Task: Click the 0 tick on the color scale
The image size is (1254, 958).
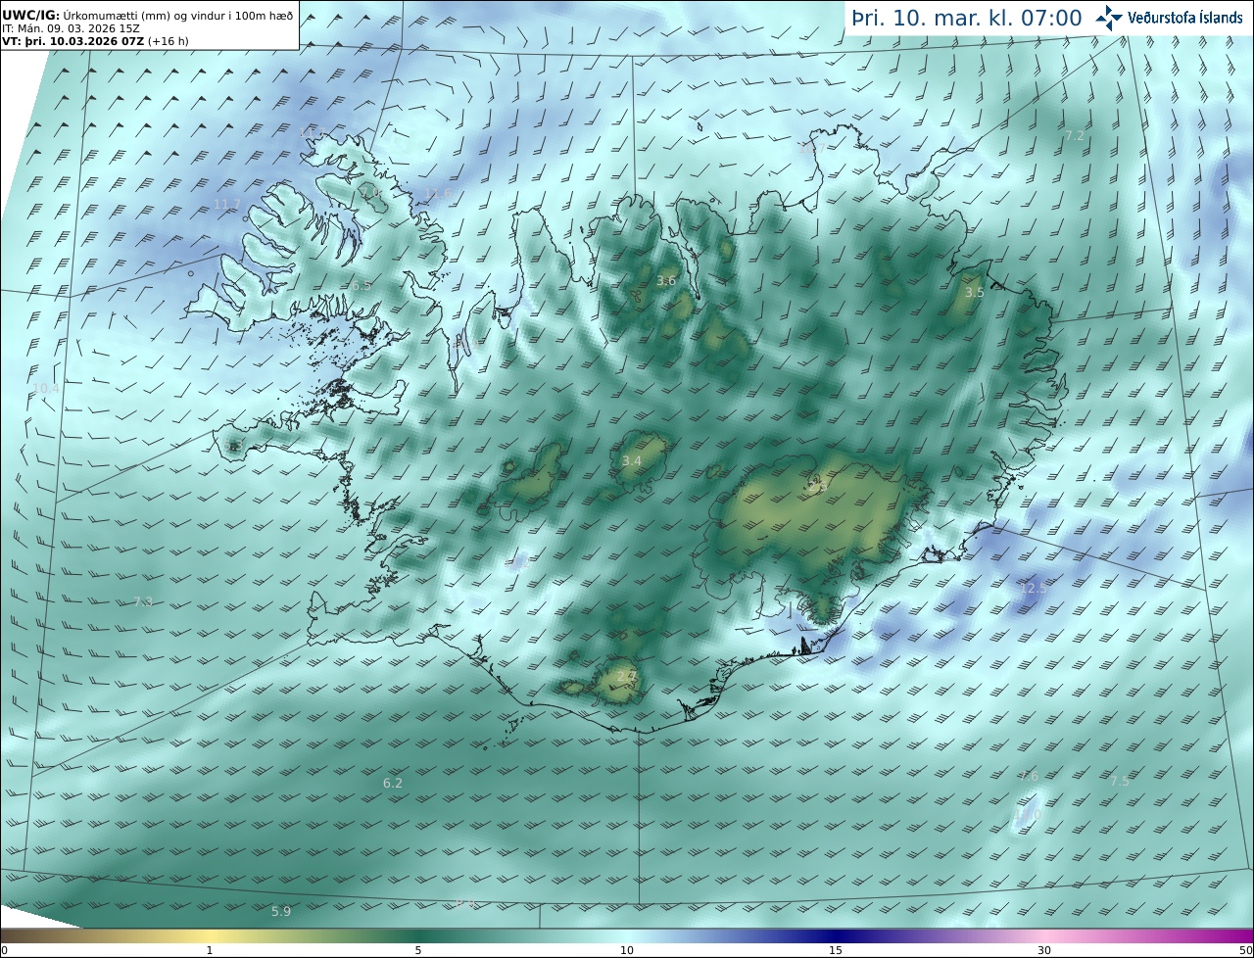Action: point(4,950)
